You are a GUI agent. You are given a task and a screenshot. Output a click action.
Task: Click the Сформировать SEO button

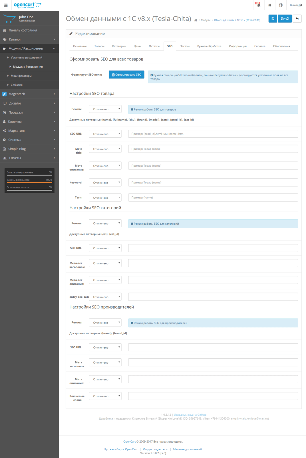(126, 74)
